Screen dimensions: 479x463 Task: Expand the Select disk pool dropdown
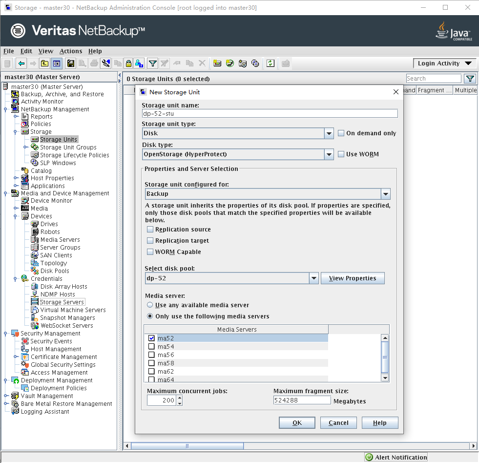point(314,278)
